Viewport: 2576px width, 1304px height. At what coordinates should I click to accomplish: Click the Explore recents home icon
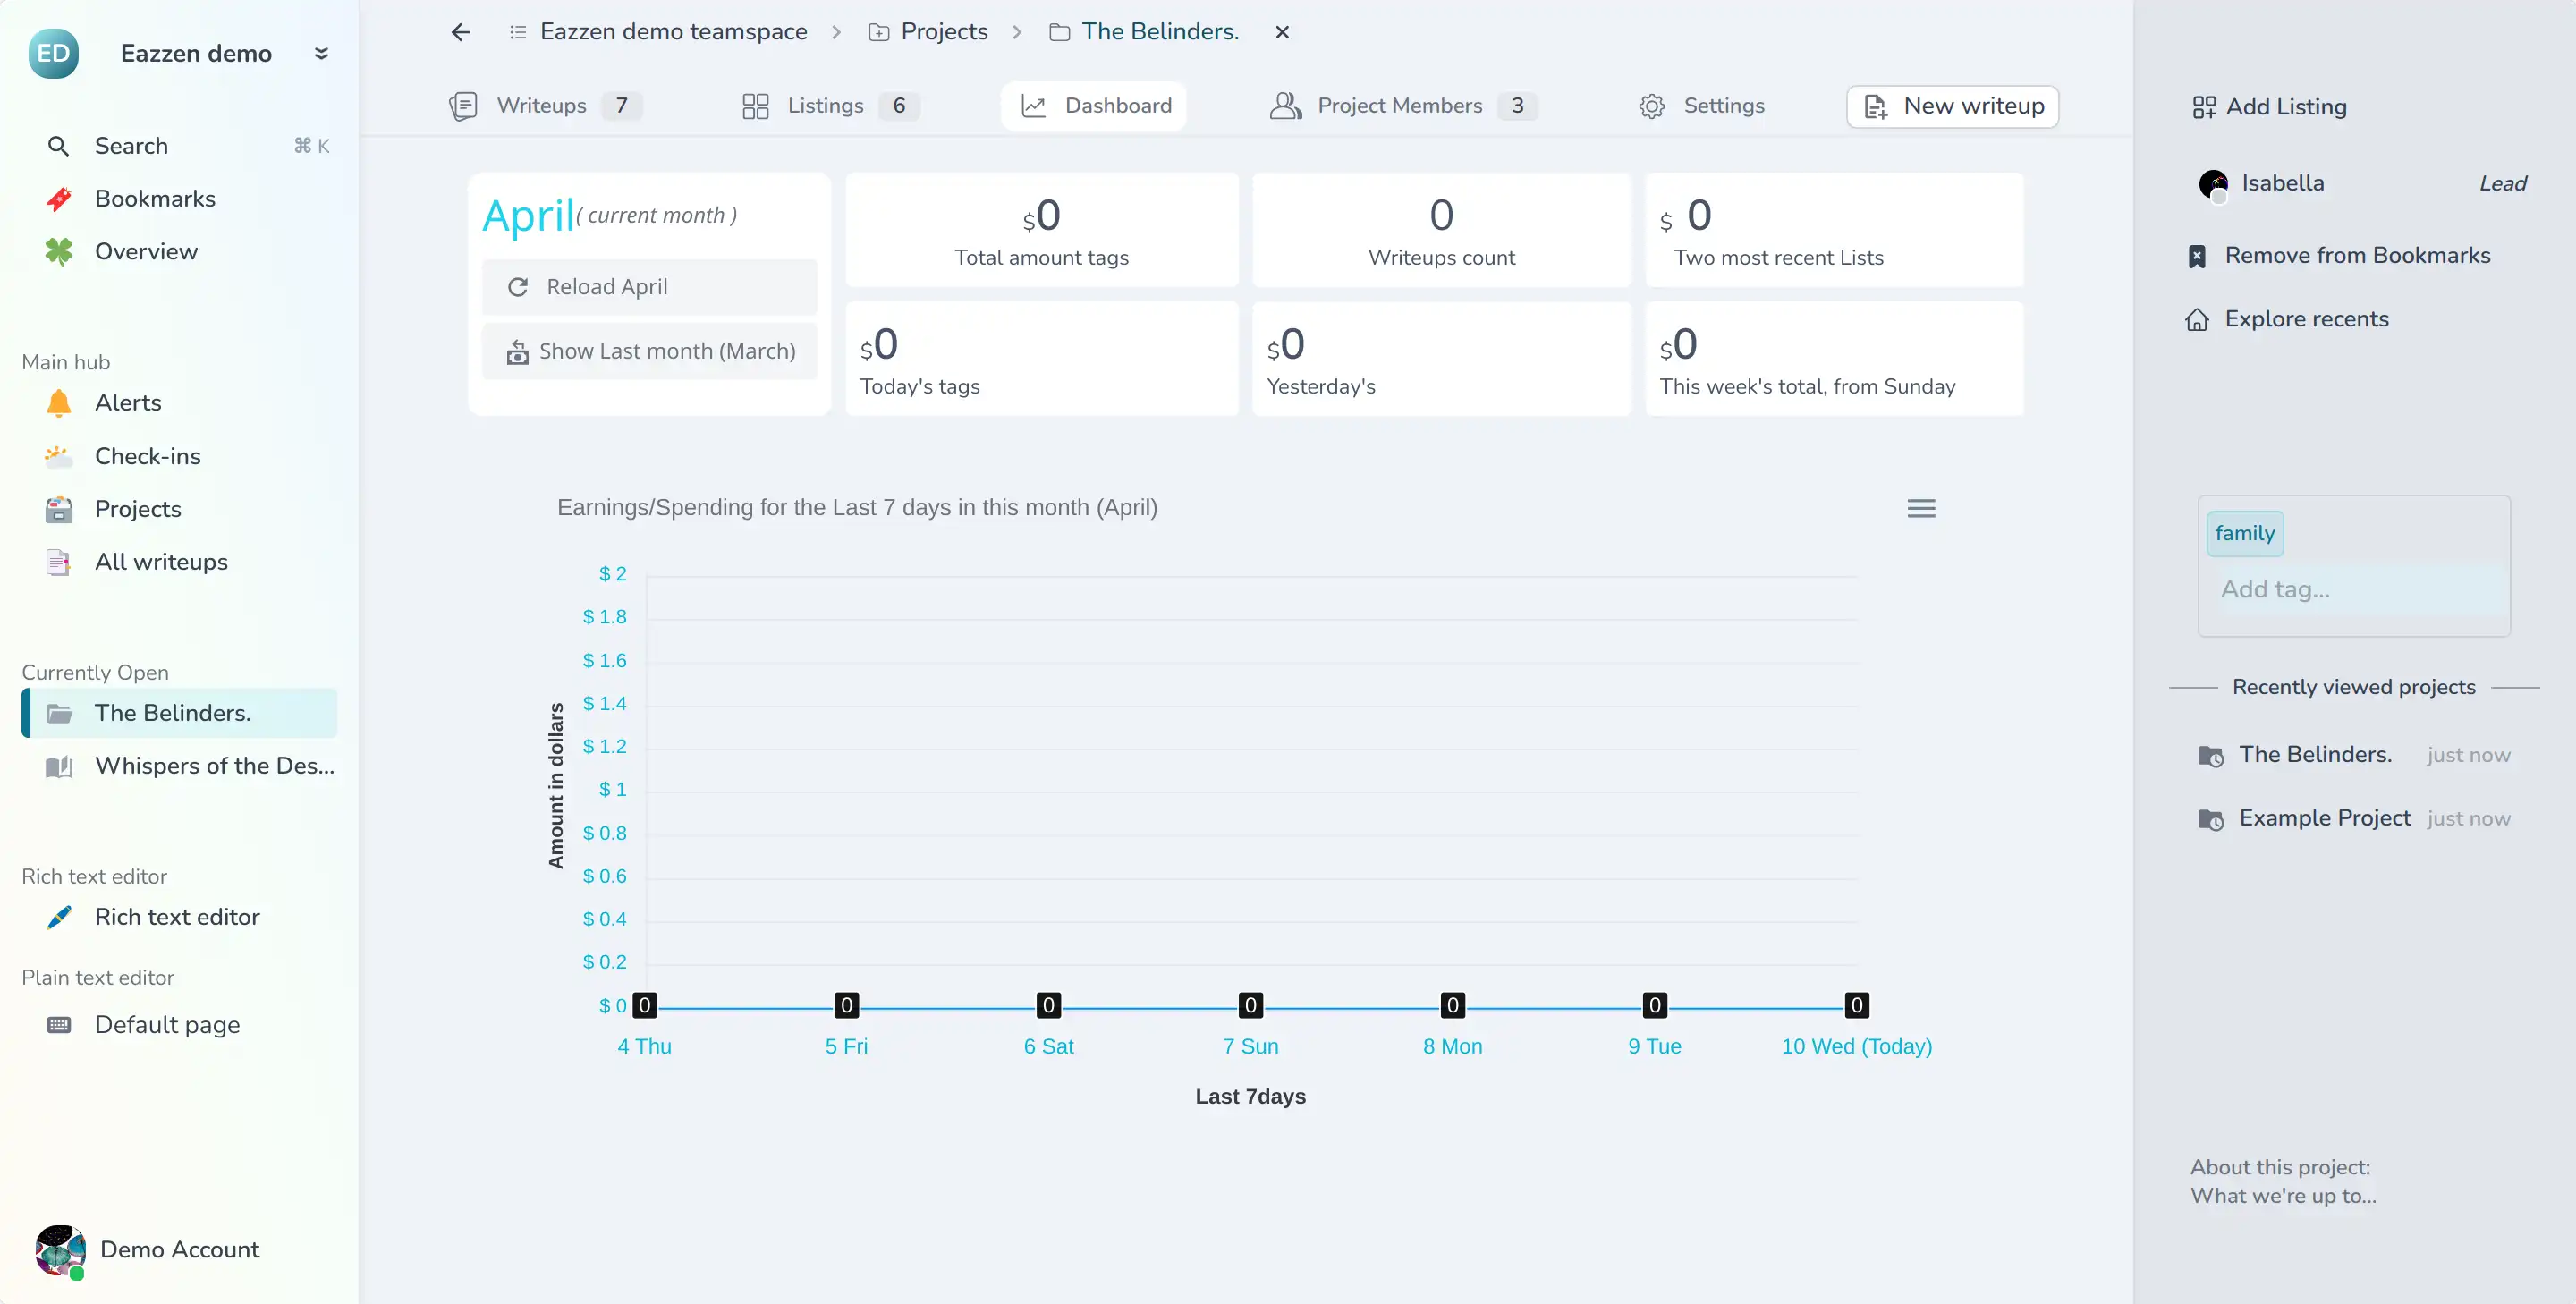click(x=2197, y=320)
